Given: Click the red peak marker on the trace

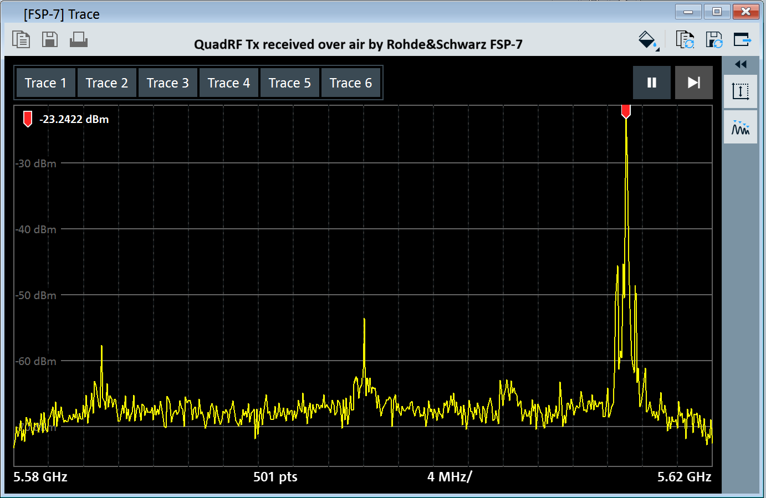Looking at the screenshot, I should [626, 111].
